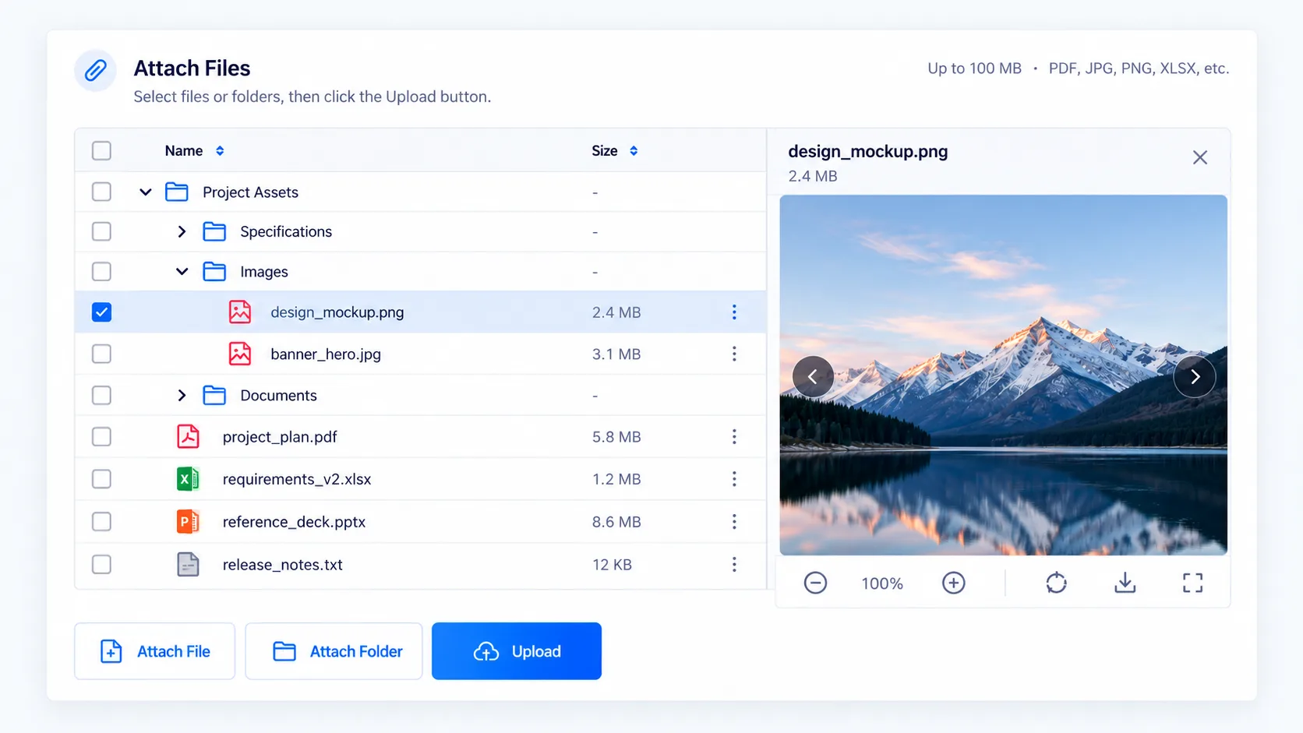Screen dimensions: 1303x733
Task: Toggle the select-all checkbox in header
Action: (x=101, y=150)
